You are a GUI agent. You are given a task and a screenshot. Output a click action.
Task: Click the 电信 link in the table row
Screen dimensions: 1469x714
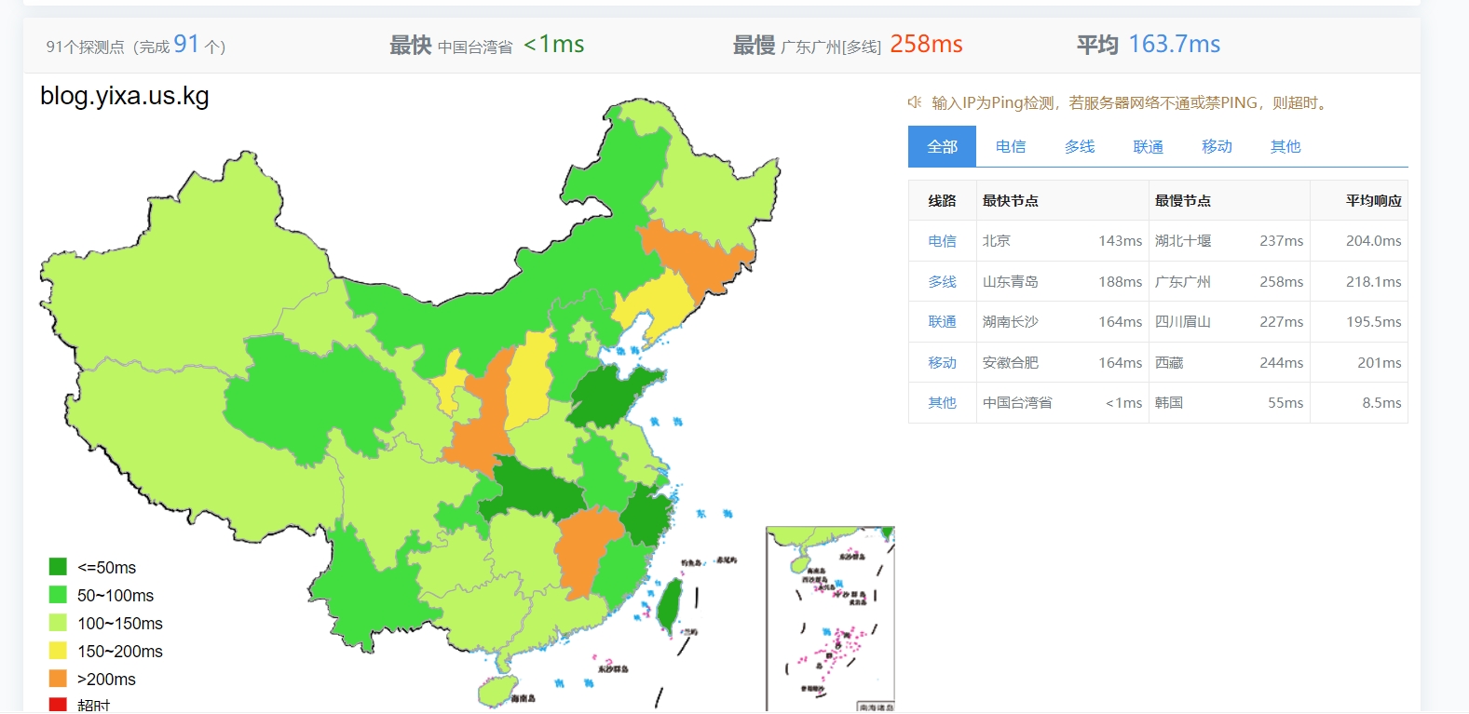pyautogui.click(x=942, y=241)
